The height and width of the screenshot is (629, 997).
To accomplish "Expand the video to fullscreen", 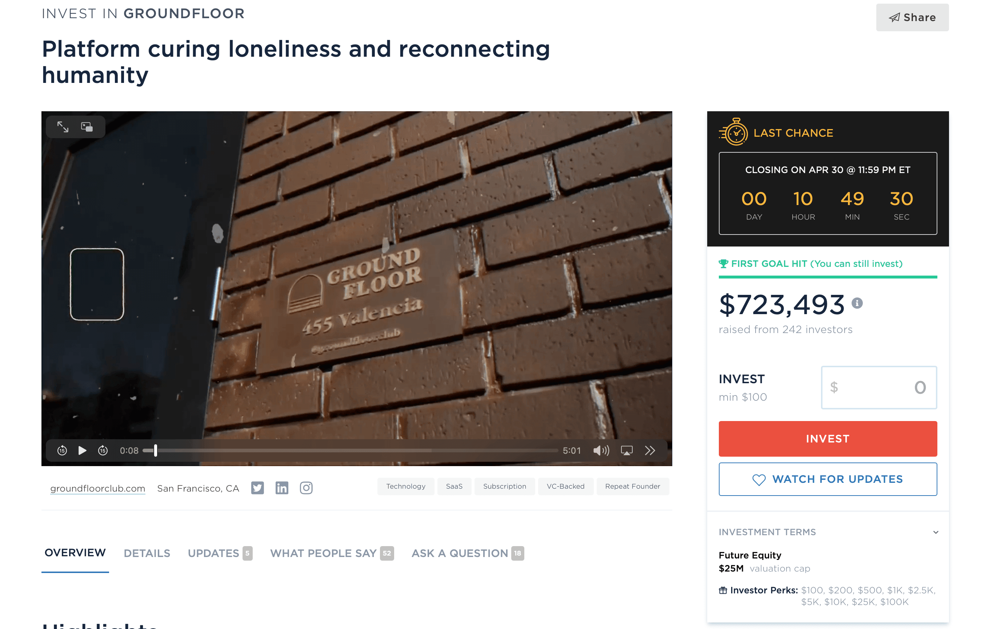I will tap(63, 127).
